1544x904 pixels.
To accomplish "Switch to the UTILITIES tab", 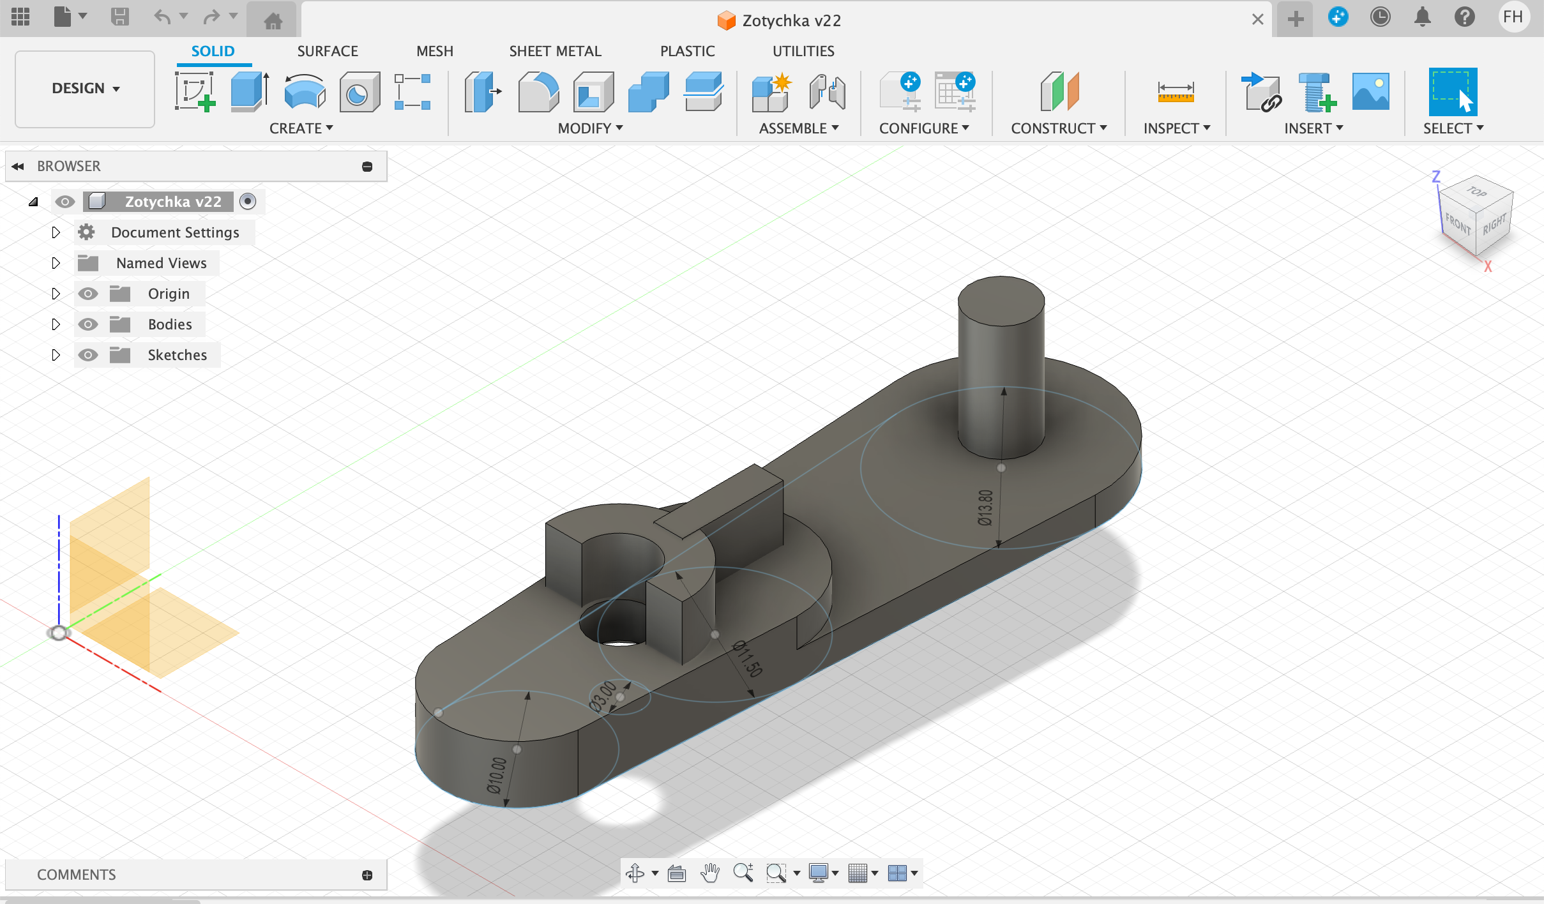I will [x=803, y=51].
